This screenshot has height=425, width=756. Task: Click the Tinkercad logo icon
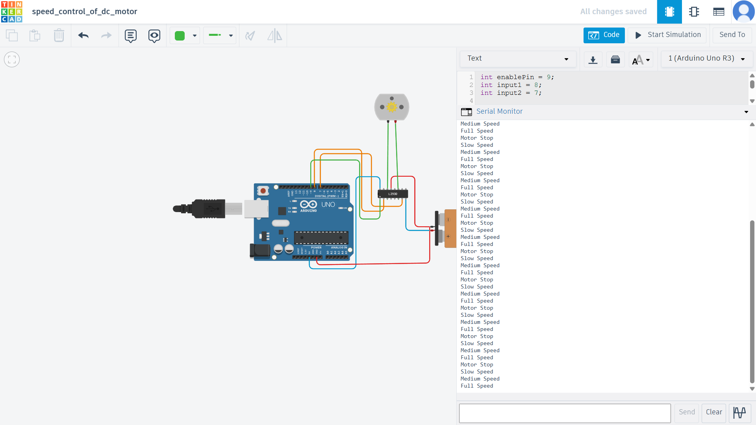12,12
